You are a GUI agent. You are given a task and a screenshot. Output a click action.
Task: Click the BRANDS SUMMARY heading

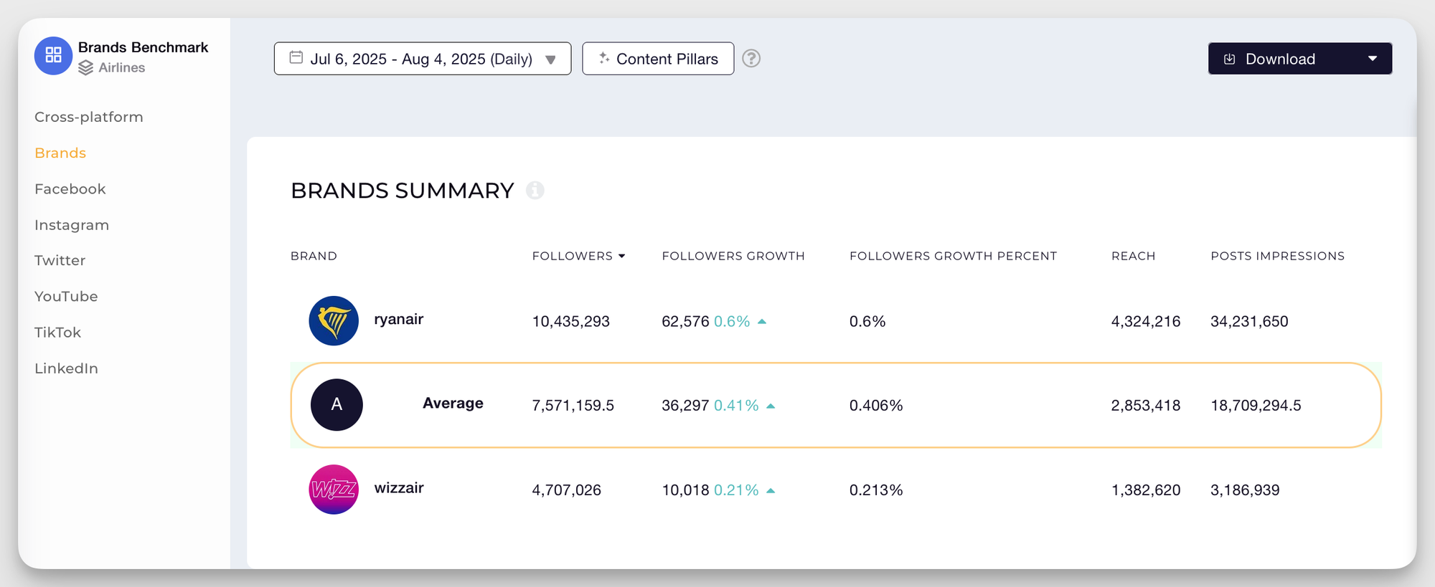tap(403, 191)
